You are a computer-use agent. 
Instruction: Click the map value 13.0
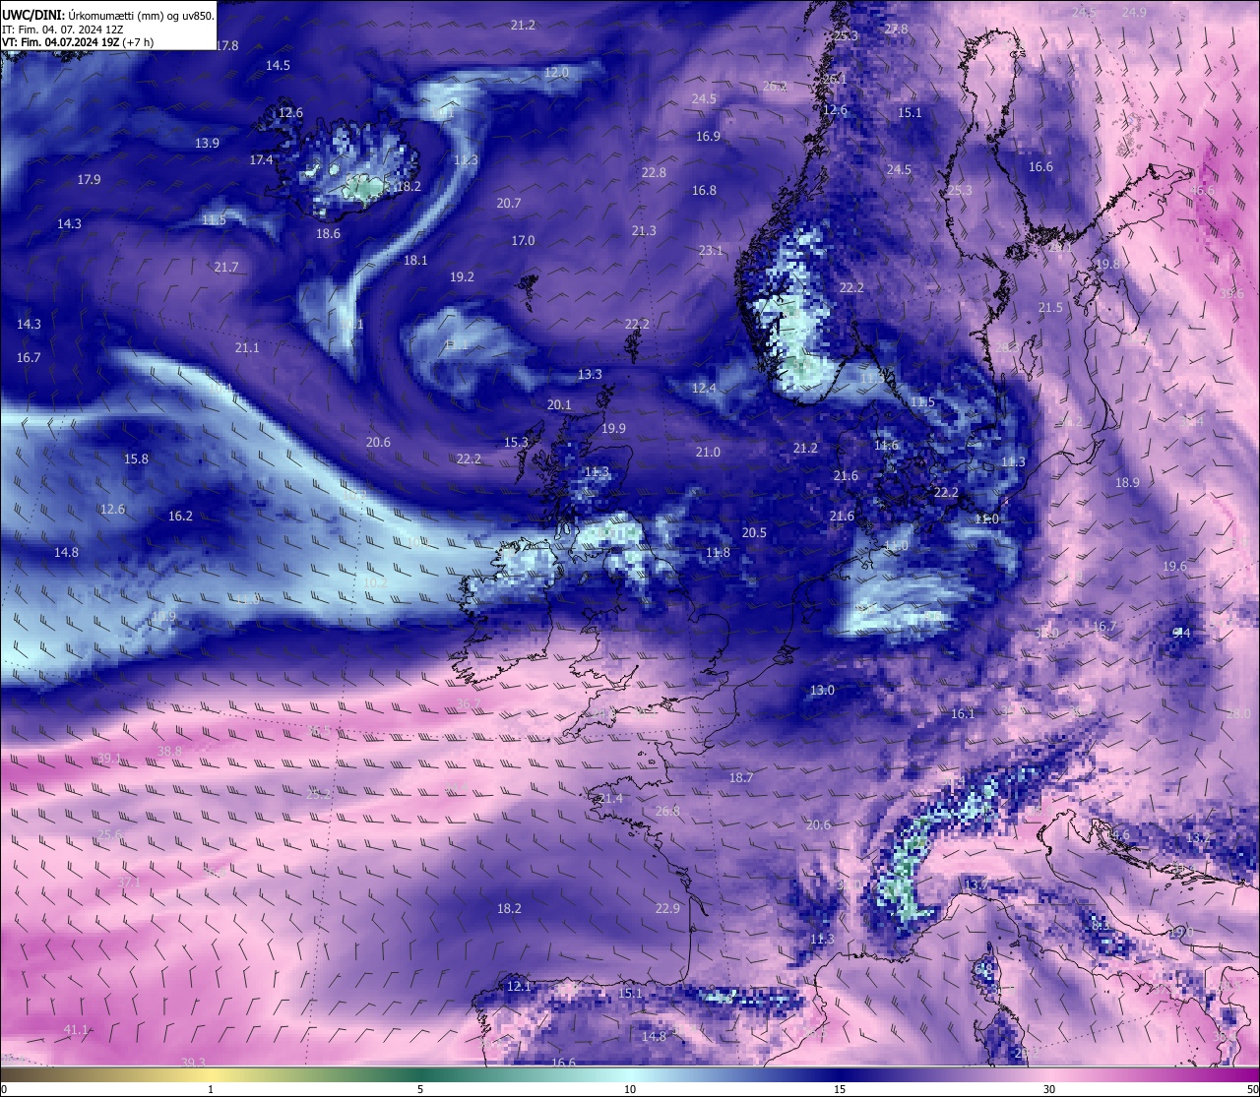click(822, 690)
